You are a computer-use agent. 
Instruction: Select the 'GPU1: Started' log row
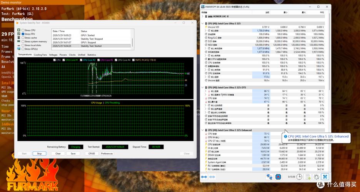[91, 35]
